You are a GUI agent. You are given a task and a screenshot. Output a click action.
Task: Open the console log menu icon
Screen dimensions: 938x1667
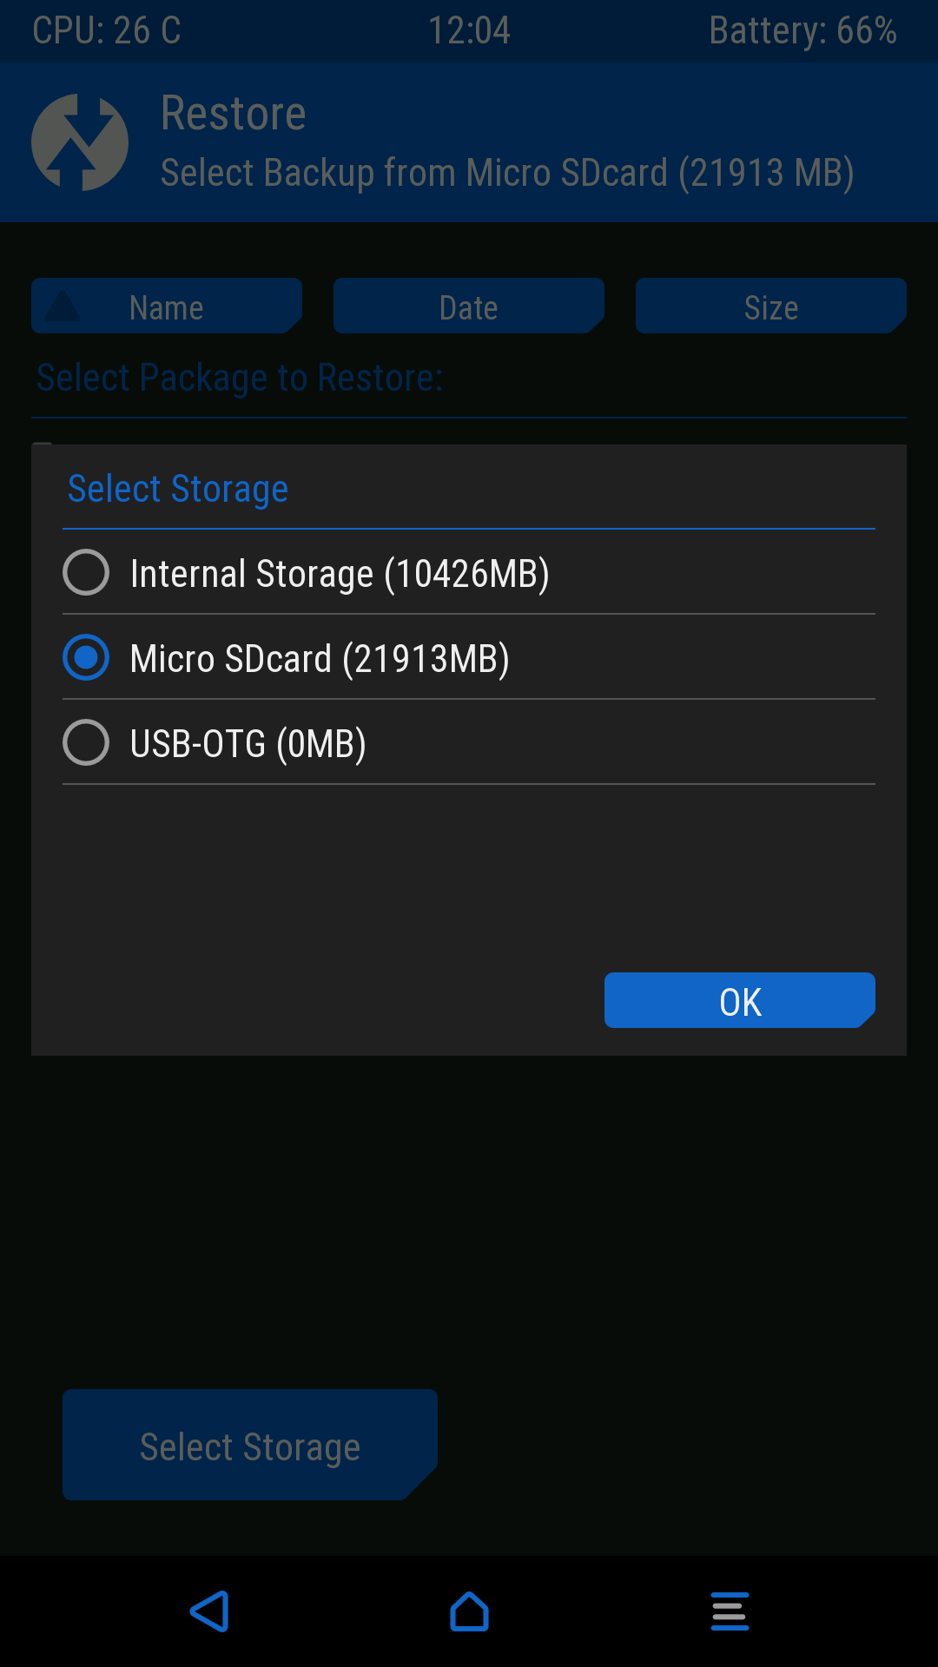(730, 1611)
